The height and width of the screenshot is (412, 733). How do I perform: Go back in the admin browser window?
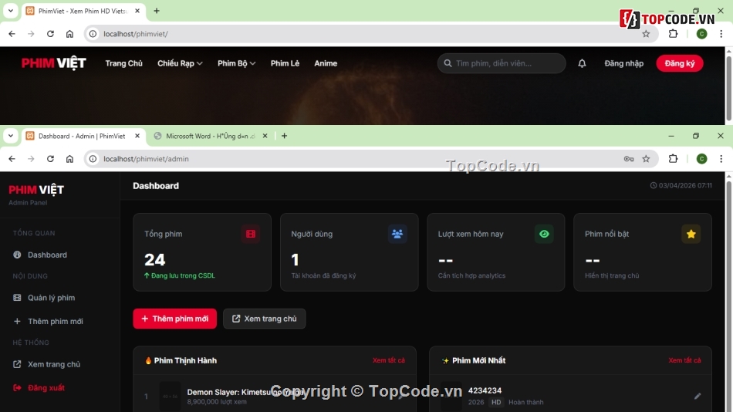point(12,159)
